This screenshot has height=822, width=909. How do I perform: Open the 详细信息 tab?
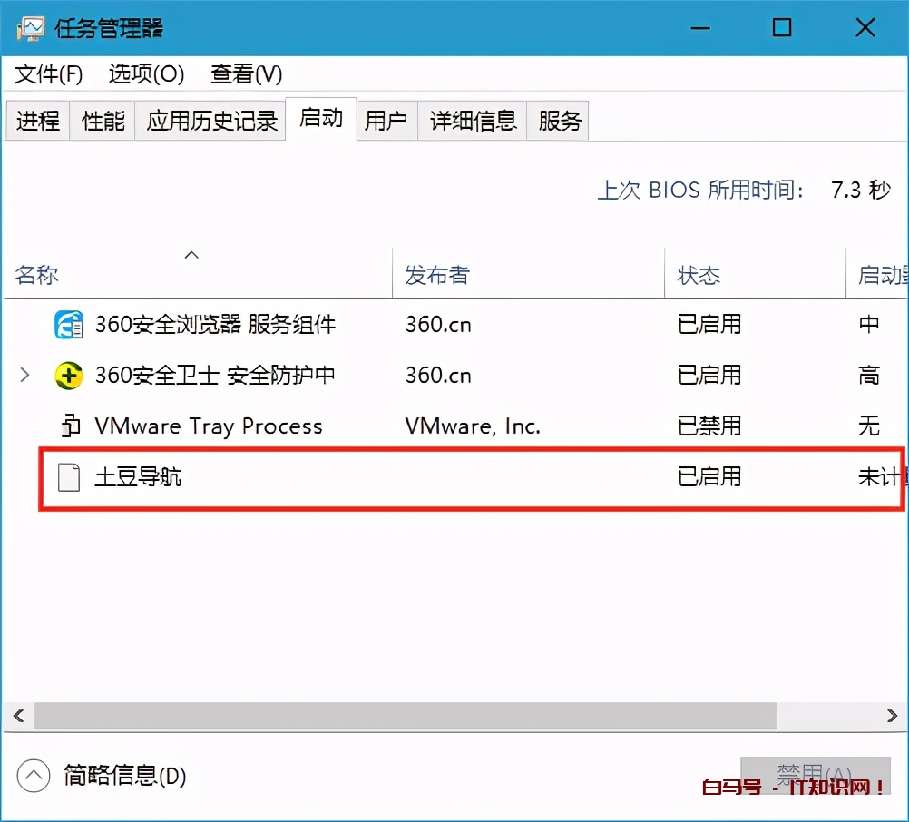[472, 120]
